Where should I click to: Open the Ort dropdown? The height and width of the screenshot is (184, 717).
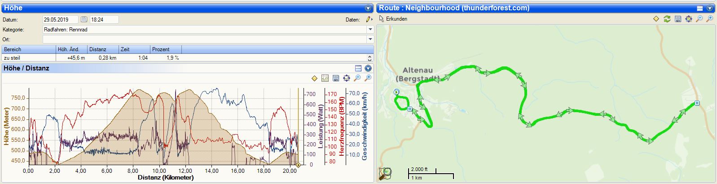[x=370, y=39]
